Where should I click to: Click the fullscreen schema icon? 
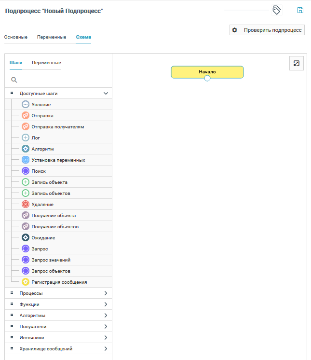click(x=297, y=63)
